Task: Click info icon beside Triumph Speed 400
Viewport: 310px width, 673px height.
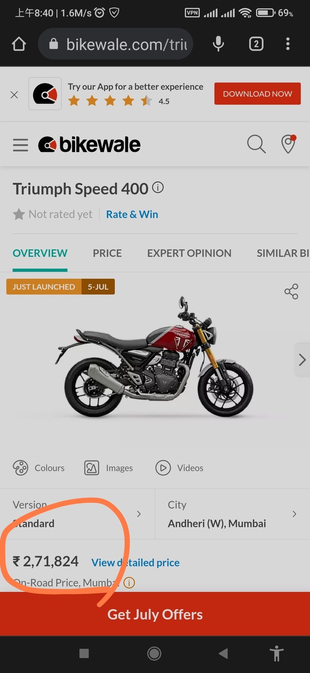Action: (x=158, y=188)
